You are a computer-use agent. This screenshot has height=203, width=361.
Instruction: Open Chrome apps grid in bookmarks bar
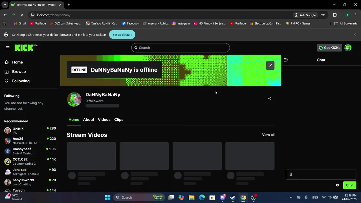pyautogui.click(x=5, y=23)
